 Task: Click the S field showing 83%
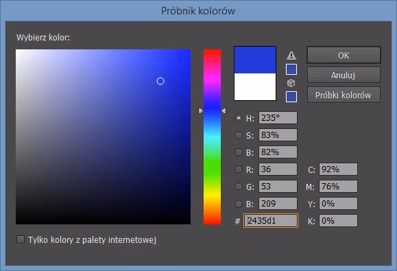(x=278, y=135)
